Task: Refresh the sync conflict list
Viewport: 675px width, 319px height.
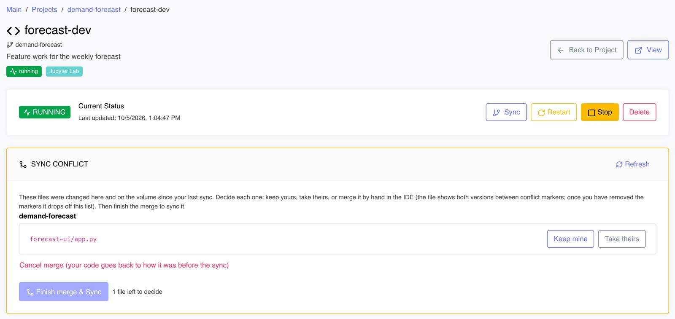Action: tap(633, 164)
